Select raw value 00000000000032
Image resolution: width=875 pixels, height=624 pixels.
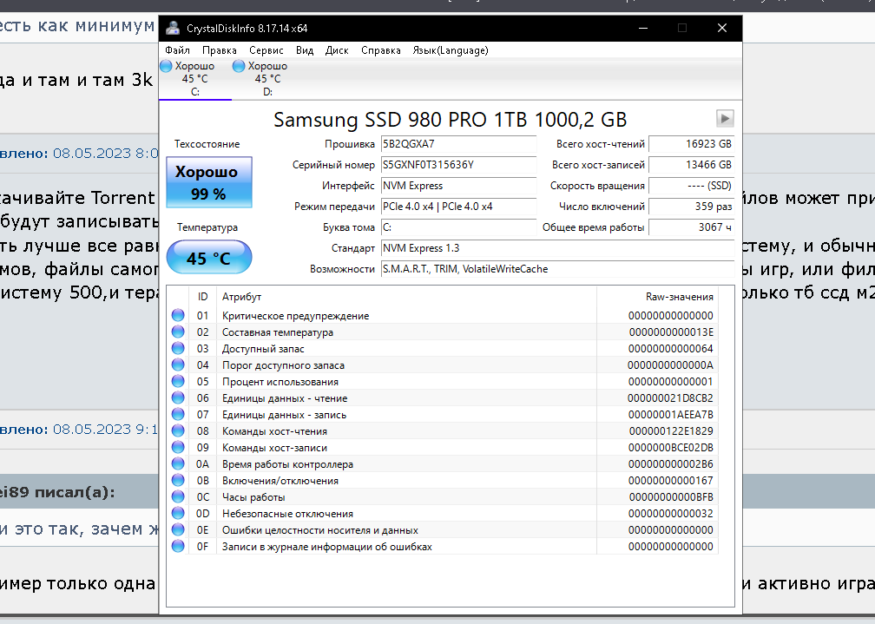[670, 514]
